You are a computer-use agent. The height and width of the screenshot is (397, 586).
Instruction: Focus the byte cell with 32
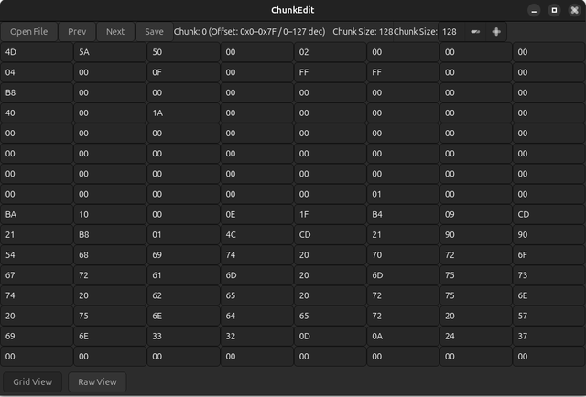tap(256, 336)
